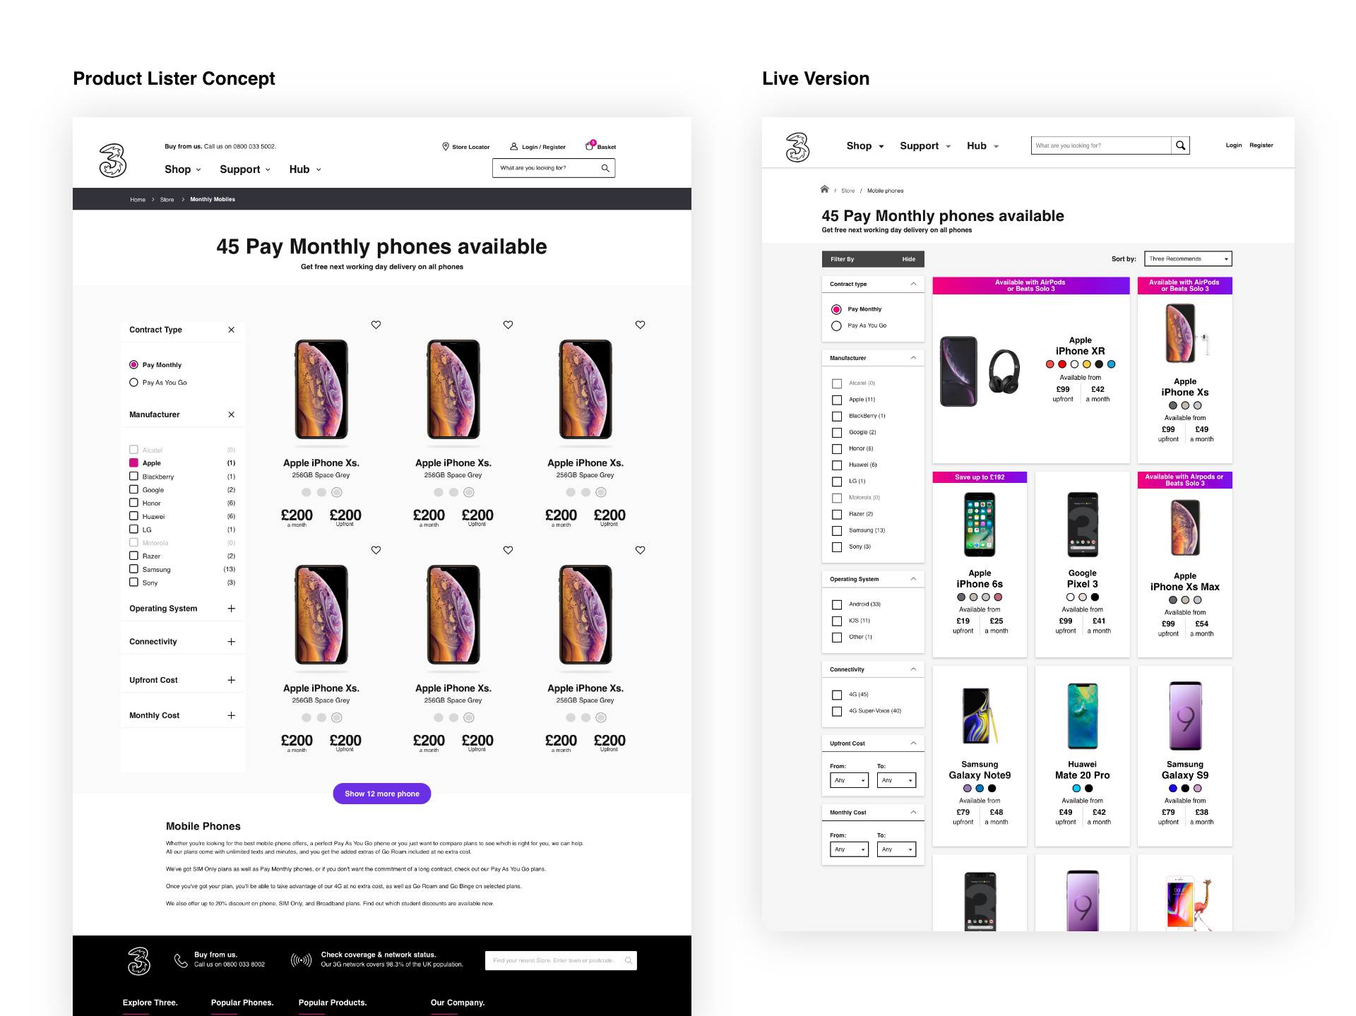This screenshot has width=1356, height=1016.
Task: Click Show 12 more phone button
Action: 382,794
